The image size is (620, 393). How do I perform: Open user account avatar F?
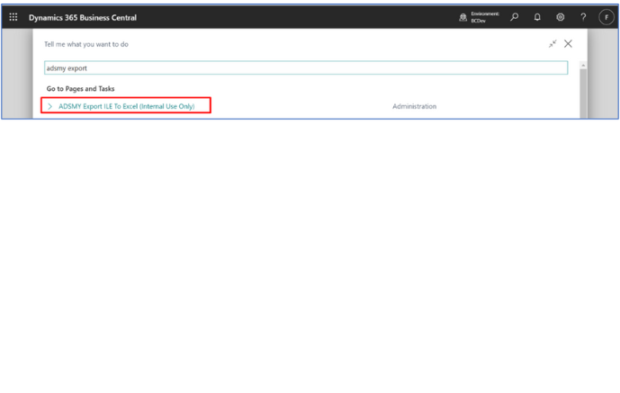607,17
